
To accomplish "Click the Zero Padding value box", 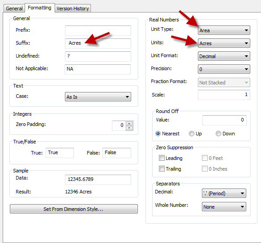I will [x=119, y=126].
